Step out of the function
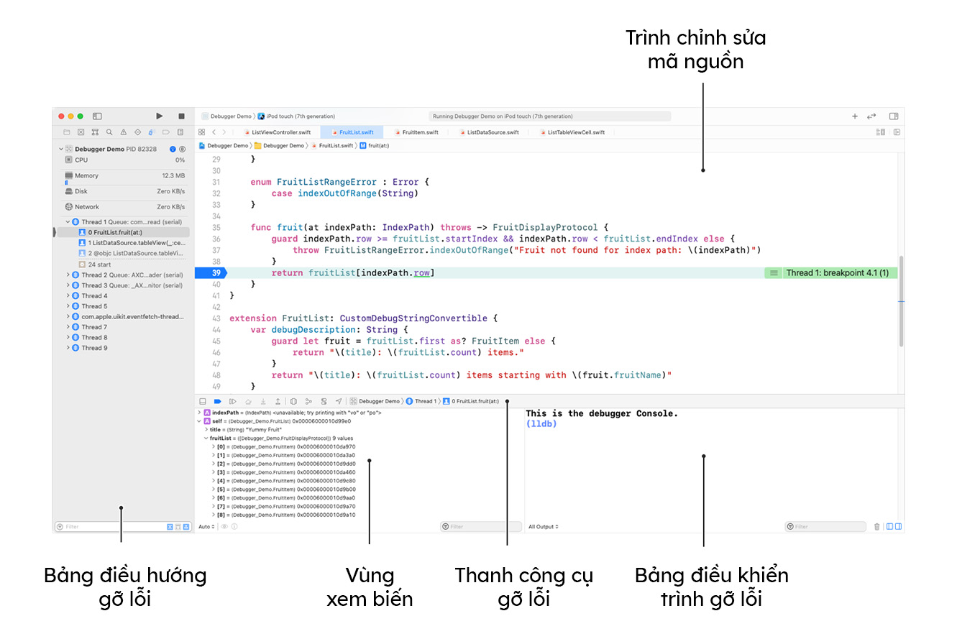 278,401
